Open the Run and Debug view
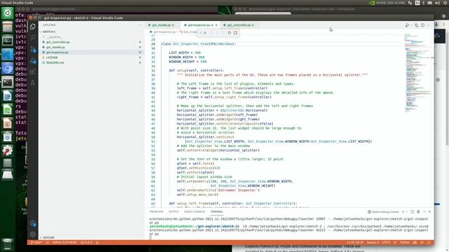 coord(33,61)
